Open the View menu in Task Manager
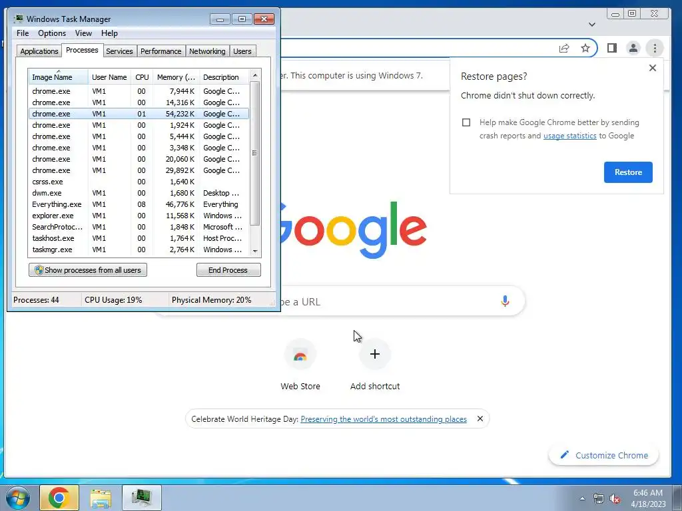 [83, 33]
